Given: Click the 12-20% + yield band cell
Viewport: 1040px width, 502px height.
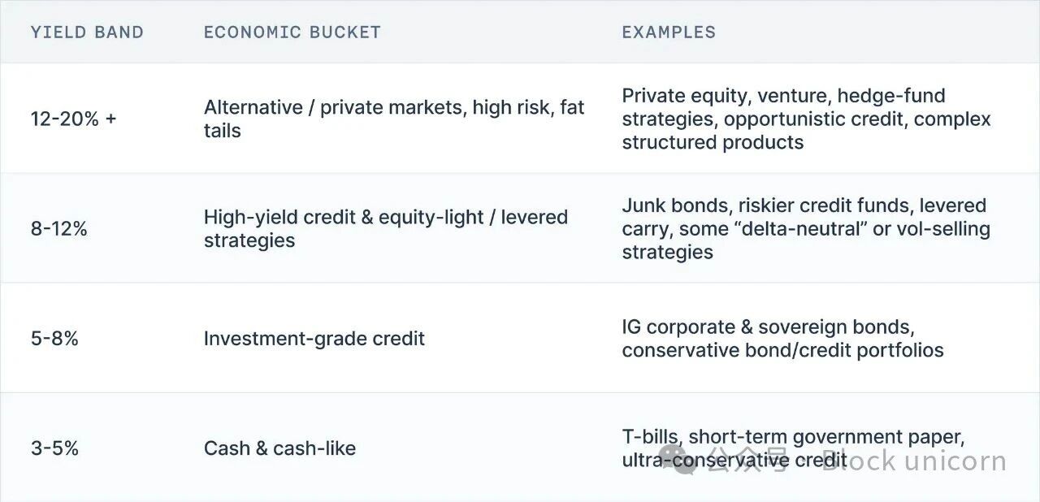Looking at the screenshot, I should pos(74,119).
